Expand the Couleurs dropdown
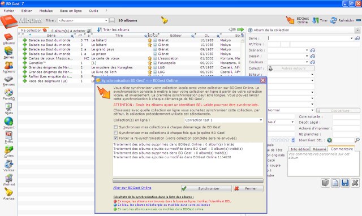This screenshot has height=216, width=362. [307, 62]
